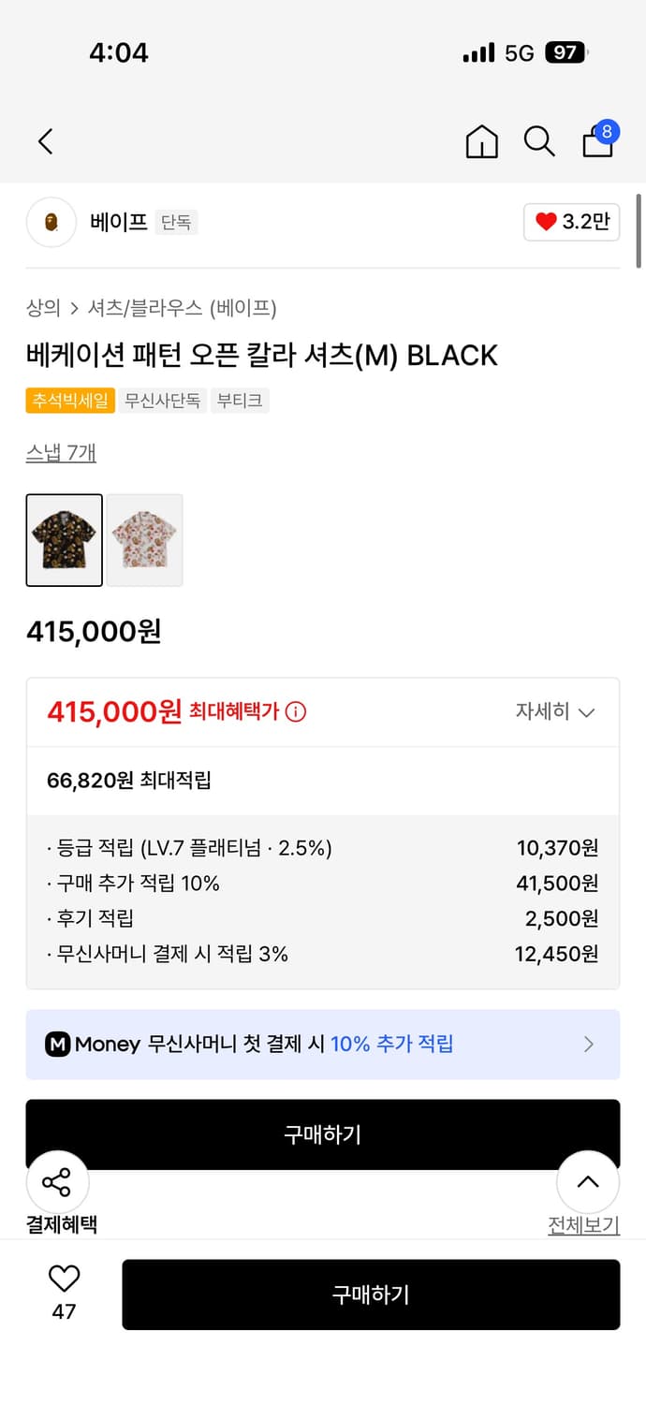This screenshot has height=1404, width=646.
Task: Tap the share icon button
Action: pyautogui.click(x=57, y=1182)
